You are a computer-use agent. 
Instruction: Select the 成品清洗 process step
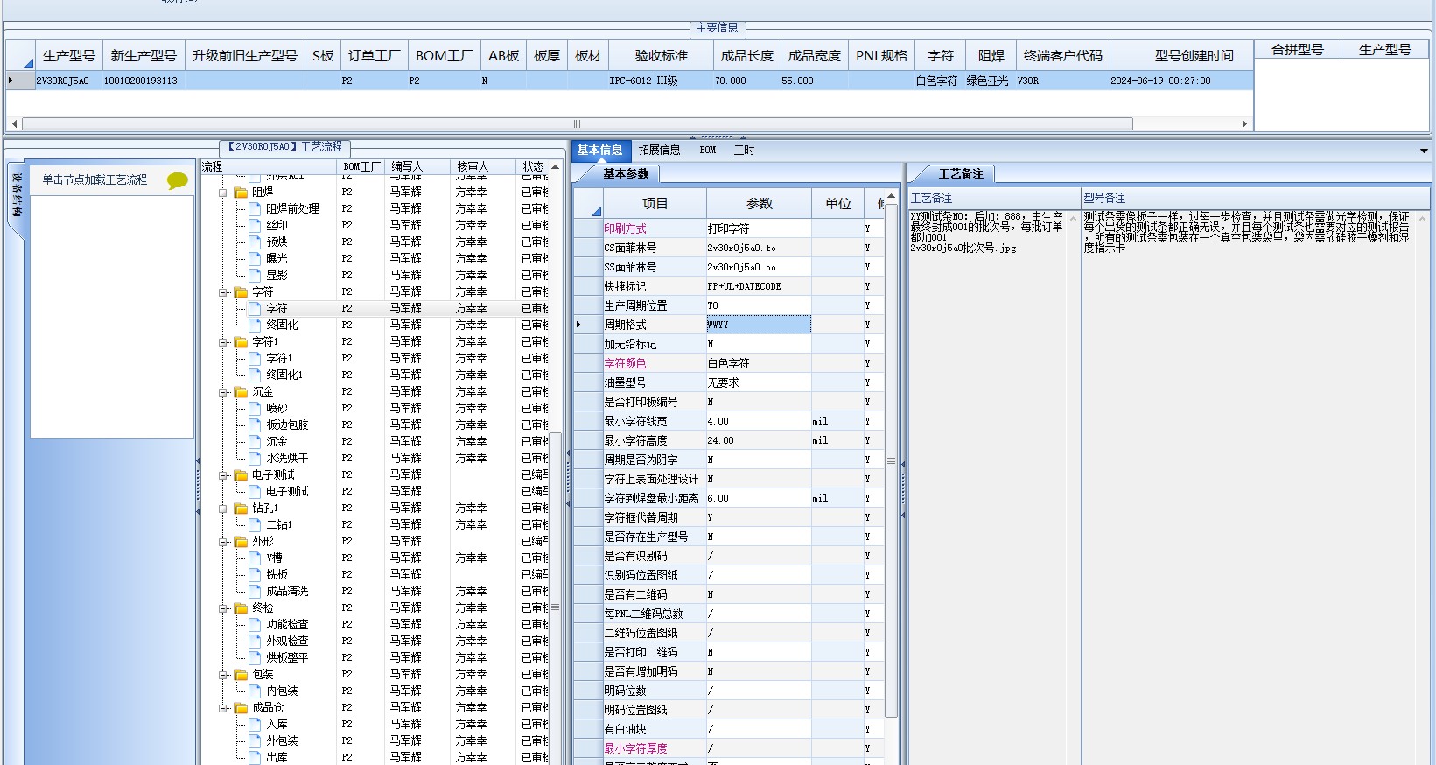point(287,591)
